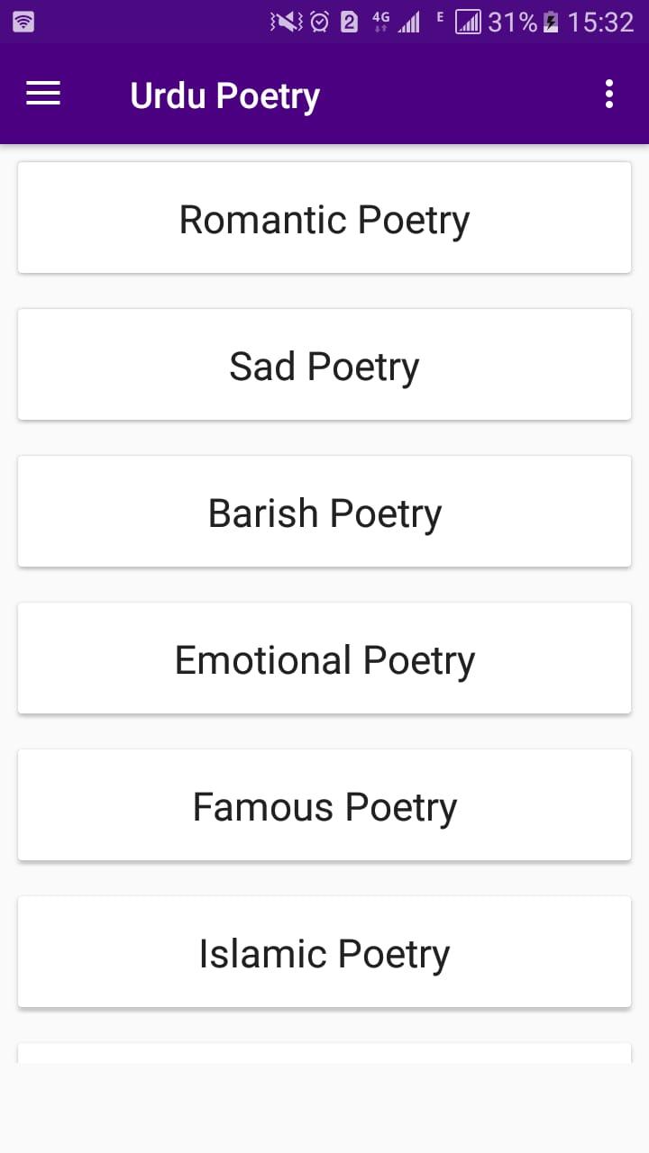Tap the second signal strength icon

[x=468, y=22]
